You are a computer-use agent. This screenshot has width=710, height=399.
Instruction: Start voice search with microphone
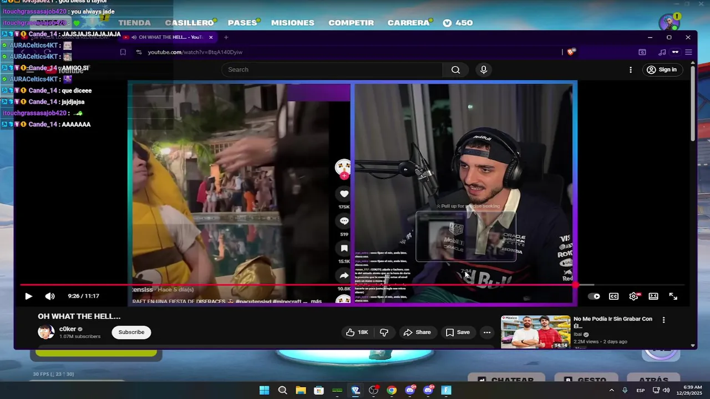pyautogui.click(x=484, y=70)
